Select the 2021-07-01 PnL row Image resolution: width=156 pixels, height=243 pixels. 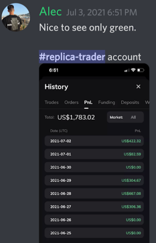[x=94, y=154]
